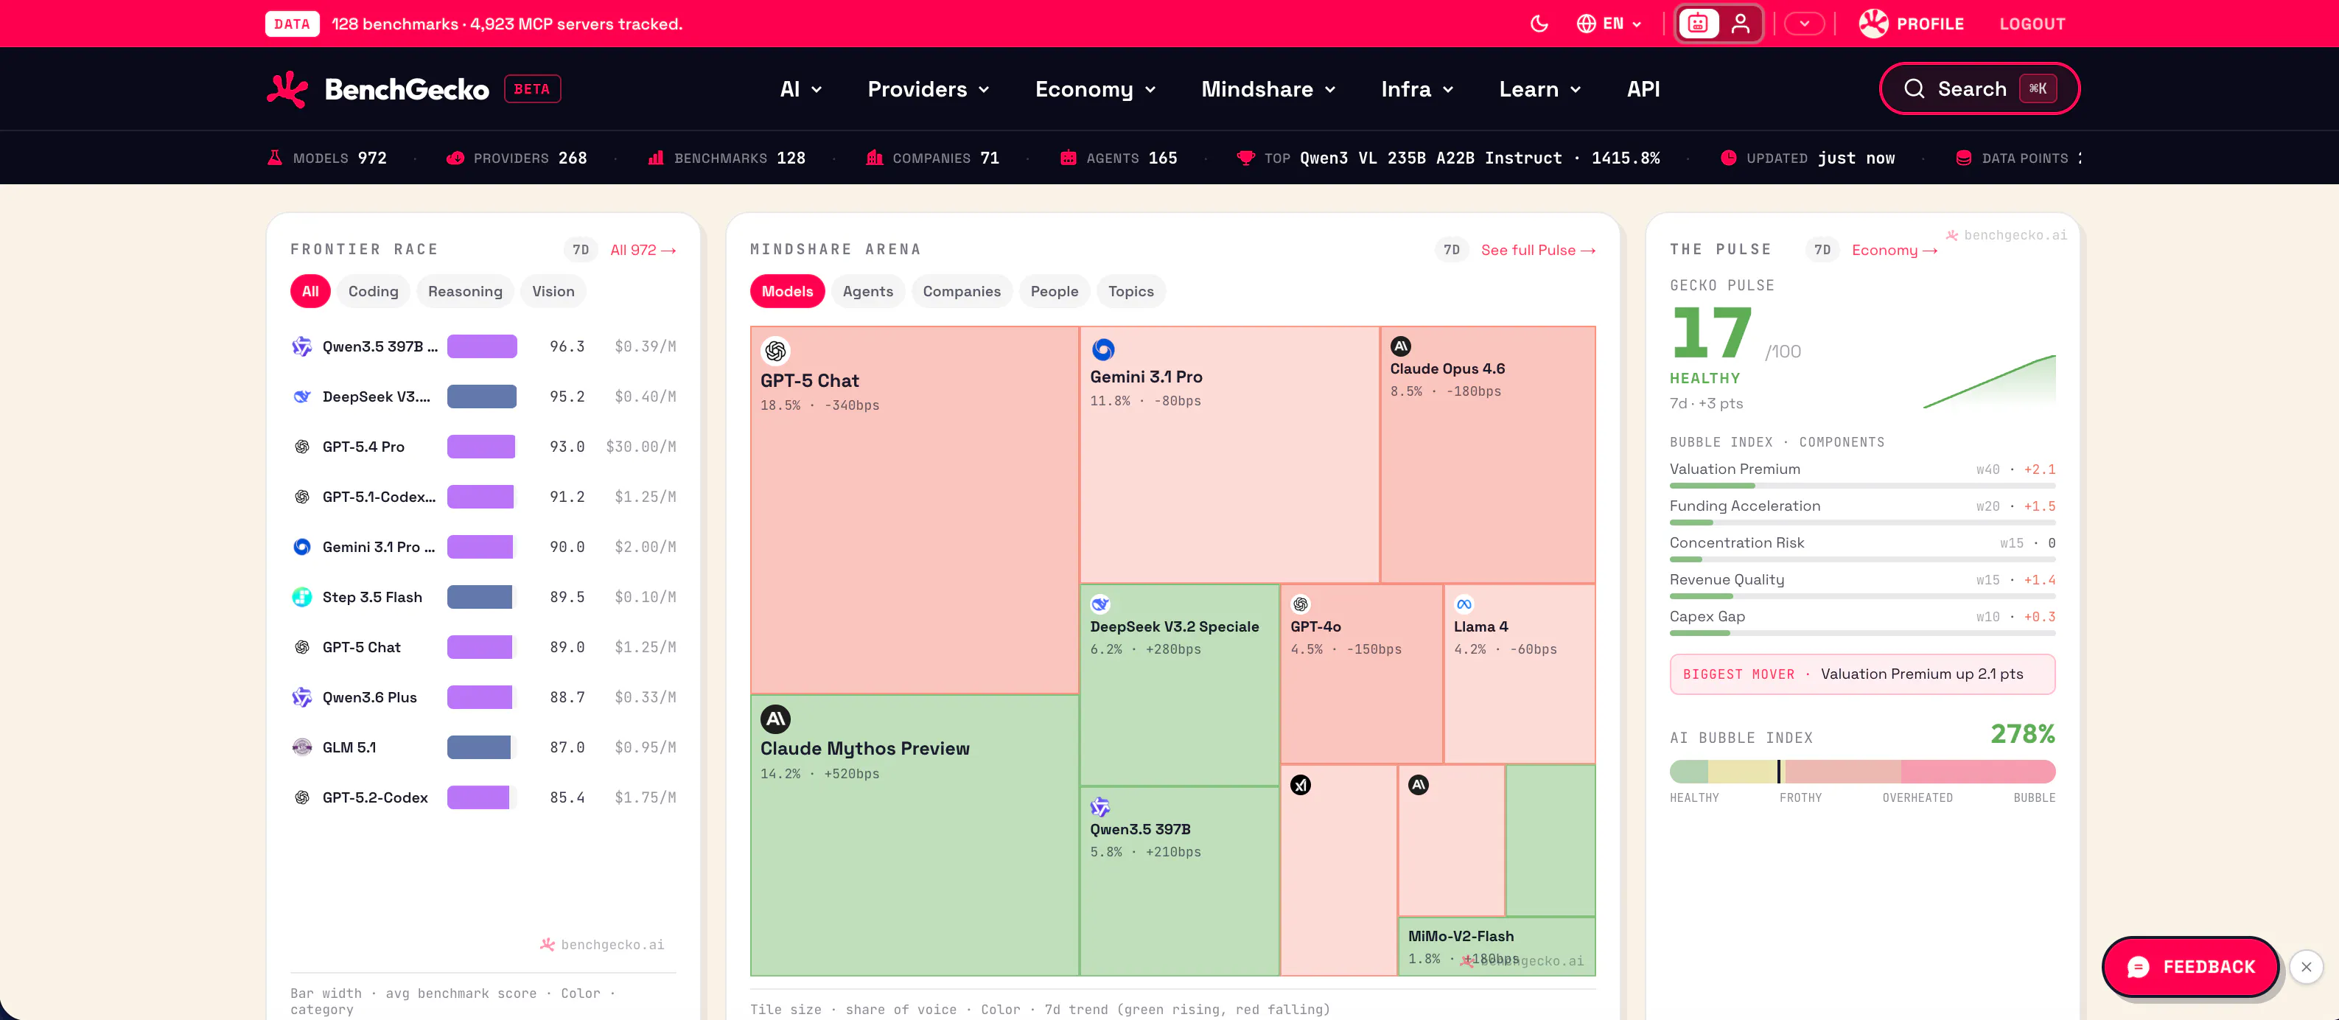This screenshot has height=1020, width=2339.
Task: Click the Updated clock icon
Action: pos(1728,157)
